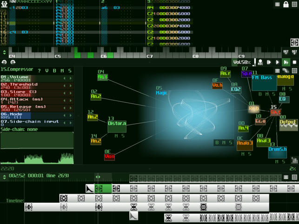Toggle Compressor V visualizer button
This screenshot has width=299, height=224.
coord(47,71)
